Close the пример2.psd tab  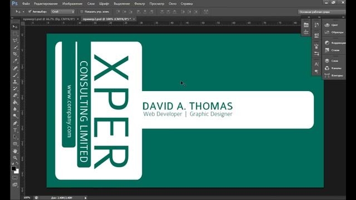click(134, 19)
